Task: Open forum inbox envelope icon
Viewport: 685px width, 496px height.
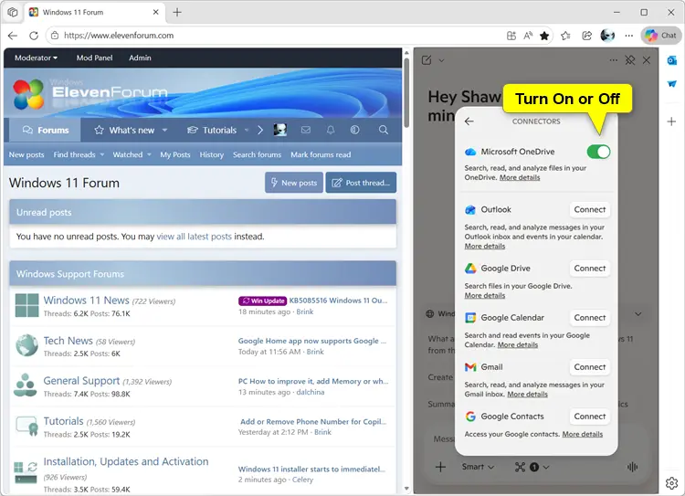Action: (306, 130)
